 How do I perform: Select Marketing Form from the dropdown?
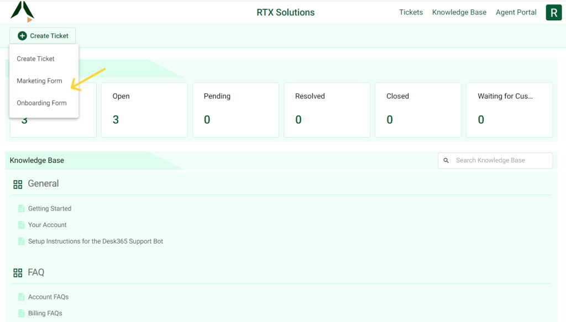click(38, 81)
